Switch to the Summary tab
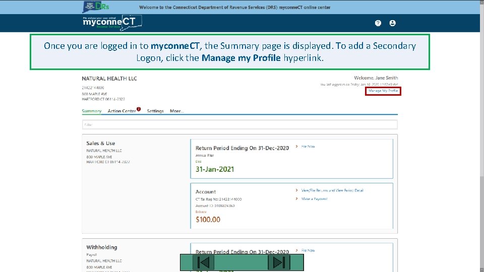Image resolution: width=484 pixels, height=272 pixels. tap(92, 111)
